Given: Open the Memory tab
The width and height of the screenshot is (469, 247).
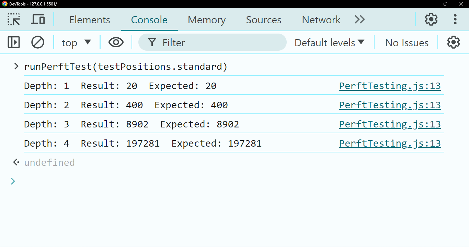Looking at the screenshot, I should pyautogui.click(x=207, y=20).
